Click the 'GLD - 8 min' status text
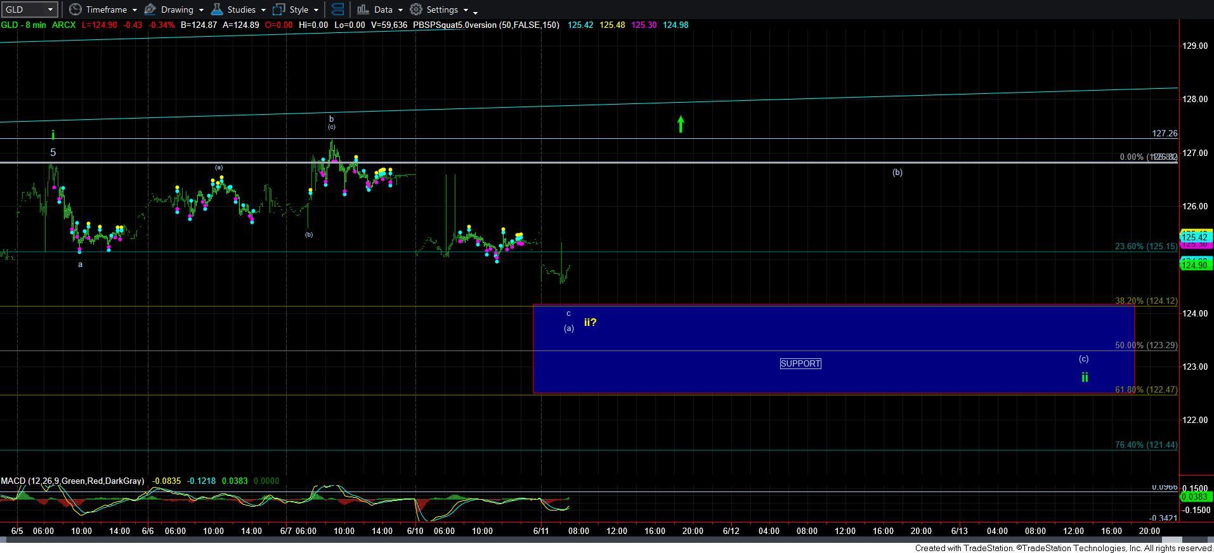 click(x=23, y=25)
